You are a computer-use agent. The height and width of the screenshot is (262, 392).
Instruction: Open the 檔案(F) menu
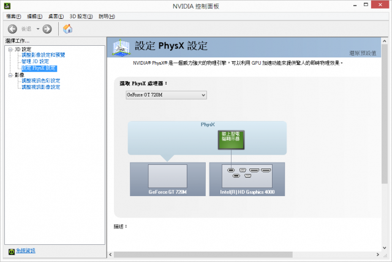point(13,16)
